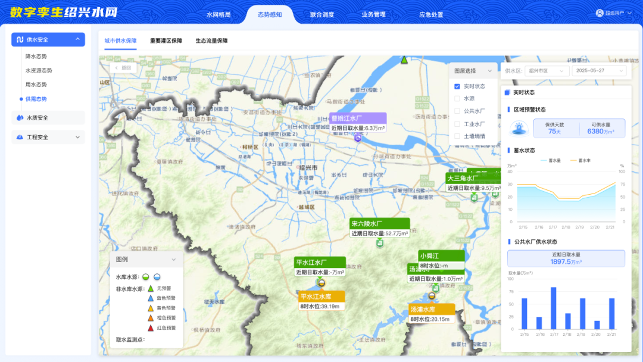Click the 汤浦水厂 green map marker

435,288
